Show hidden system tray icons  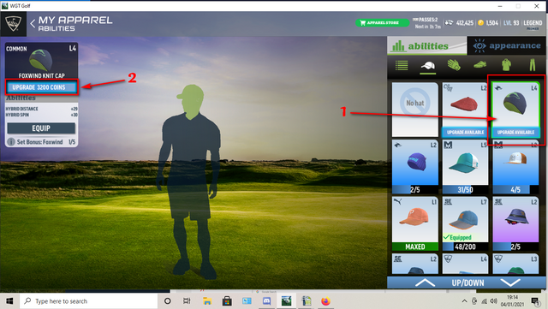(464, 301)
